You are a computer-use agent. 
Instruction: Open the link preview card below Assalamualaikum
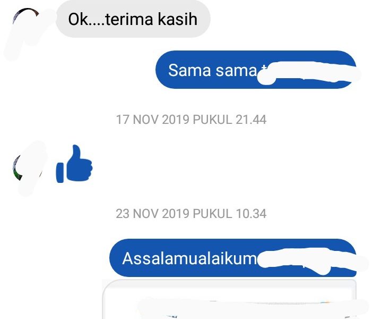point(229,299)
